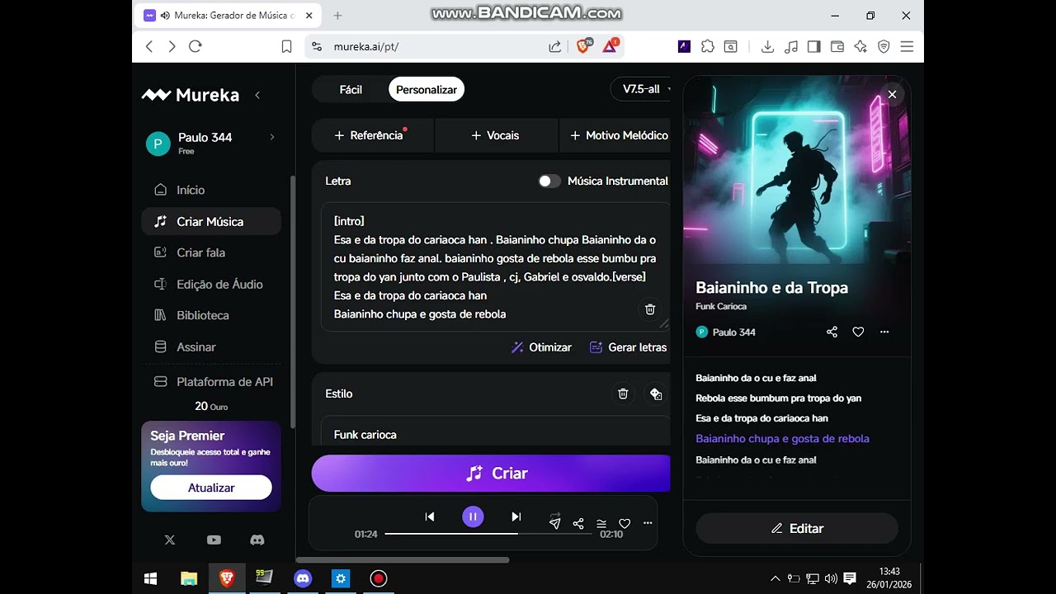Open more options in the details panel
This screenshot has height=594, width=1056.
884,332
